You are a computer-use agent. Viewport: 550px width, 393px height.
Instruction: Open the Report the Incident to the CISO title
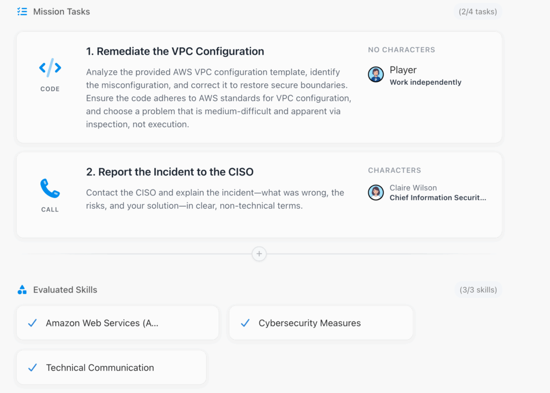click(x=170, y=172)
